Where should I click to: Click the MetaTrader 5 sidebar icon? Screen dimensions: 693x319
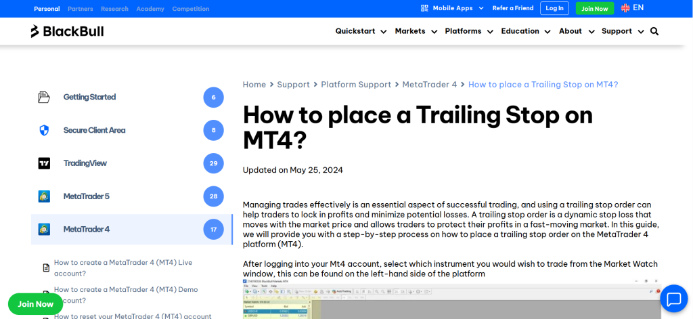tap(44, 196)
